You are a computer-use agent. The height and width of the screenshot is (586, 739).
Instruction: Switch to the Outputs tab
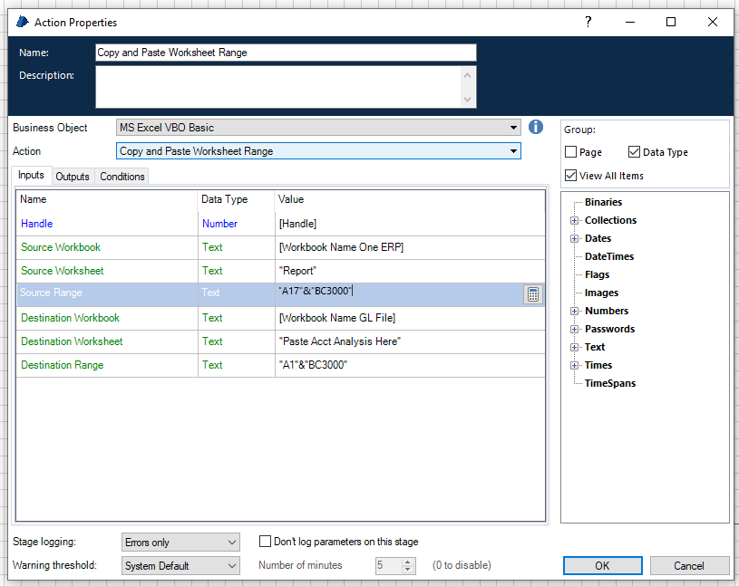(x=73, y=177)
